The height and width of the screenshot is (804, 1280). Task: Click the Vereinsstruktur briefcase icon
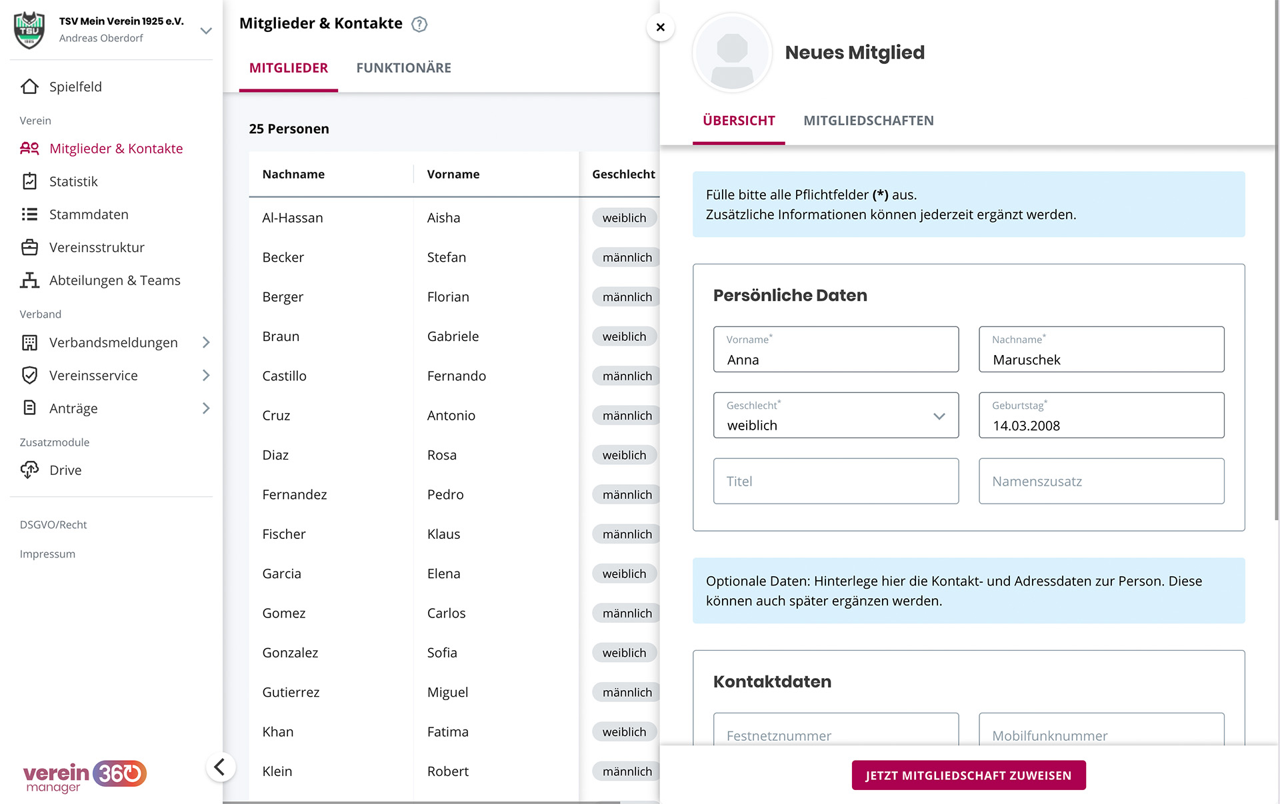coord(29,247)
